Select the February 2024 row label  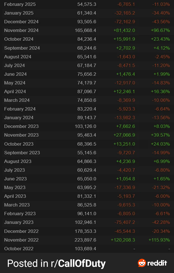[20, 109]
